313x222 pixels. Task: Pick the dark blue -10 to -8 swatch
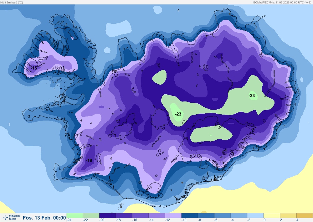click(x=189, y=215)
